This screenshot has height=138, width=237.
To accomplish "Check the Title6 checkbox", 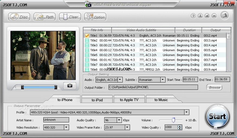I will [87, 60].
